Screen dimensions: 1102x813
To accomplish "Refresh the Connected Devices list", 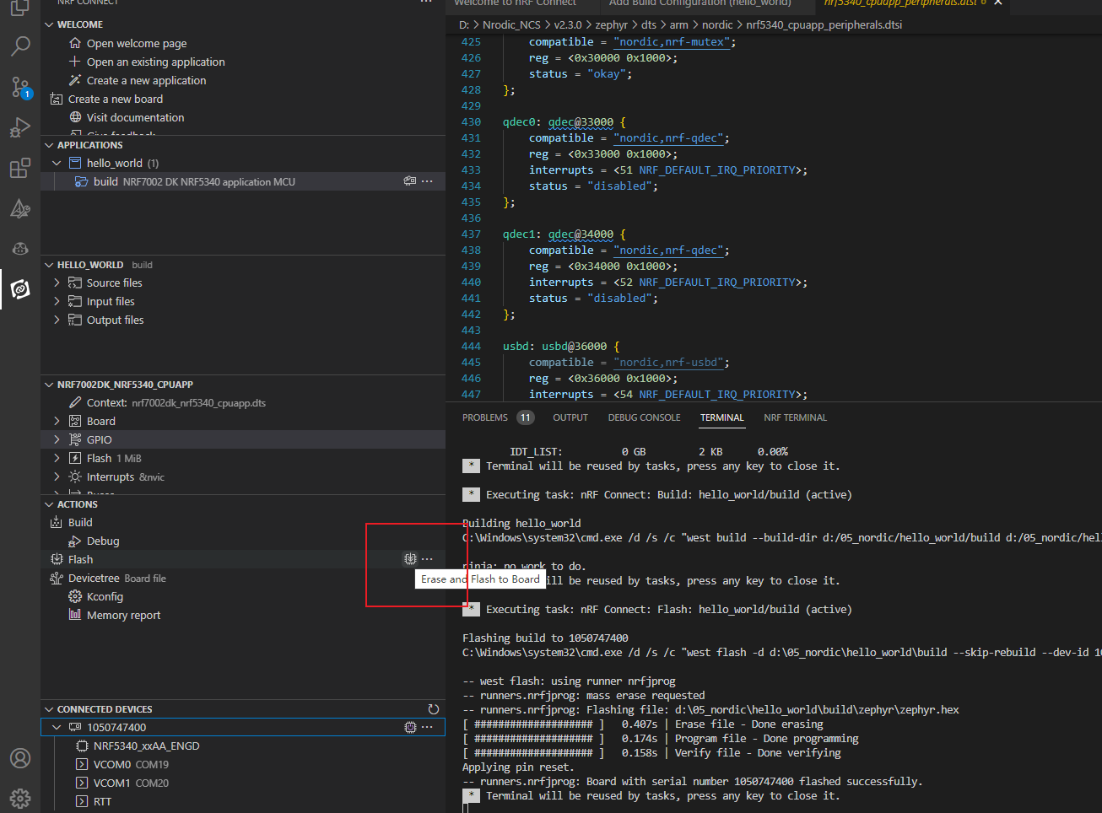I will point(434,709).
